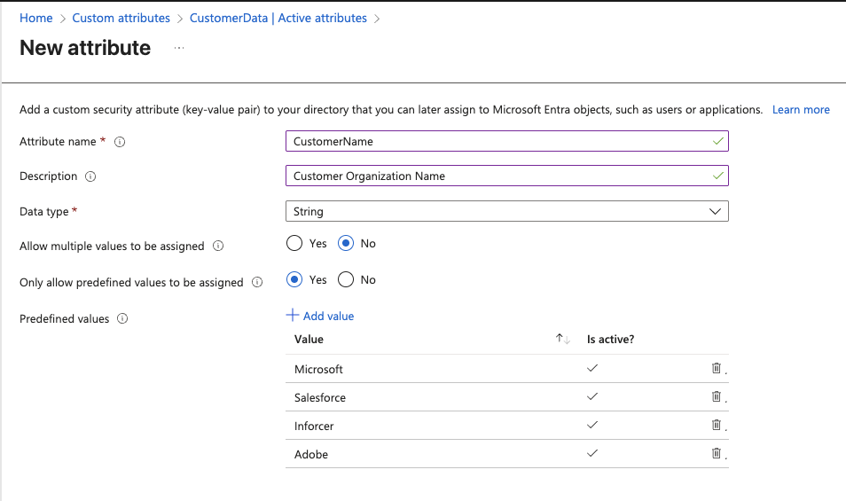
Task: Select Yes for allow multiple values
Action: [x=294, y=244]
